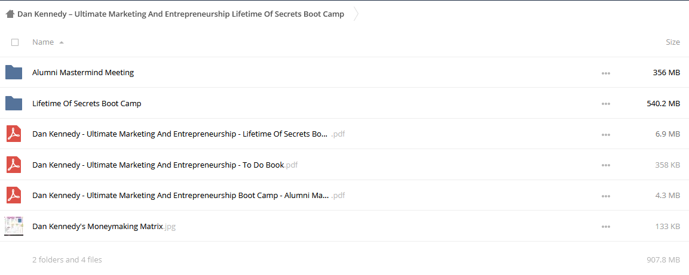Open more options for Alumni Mastermind Meeting
Image resolution: width=689 pixels, height=275 pixels.
pos(605,73)
